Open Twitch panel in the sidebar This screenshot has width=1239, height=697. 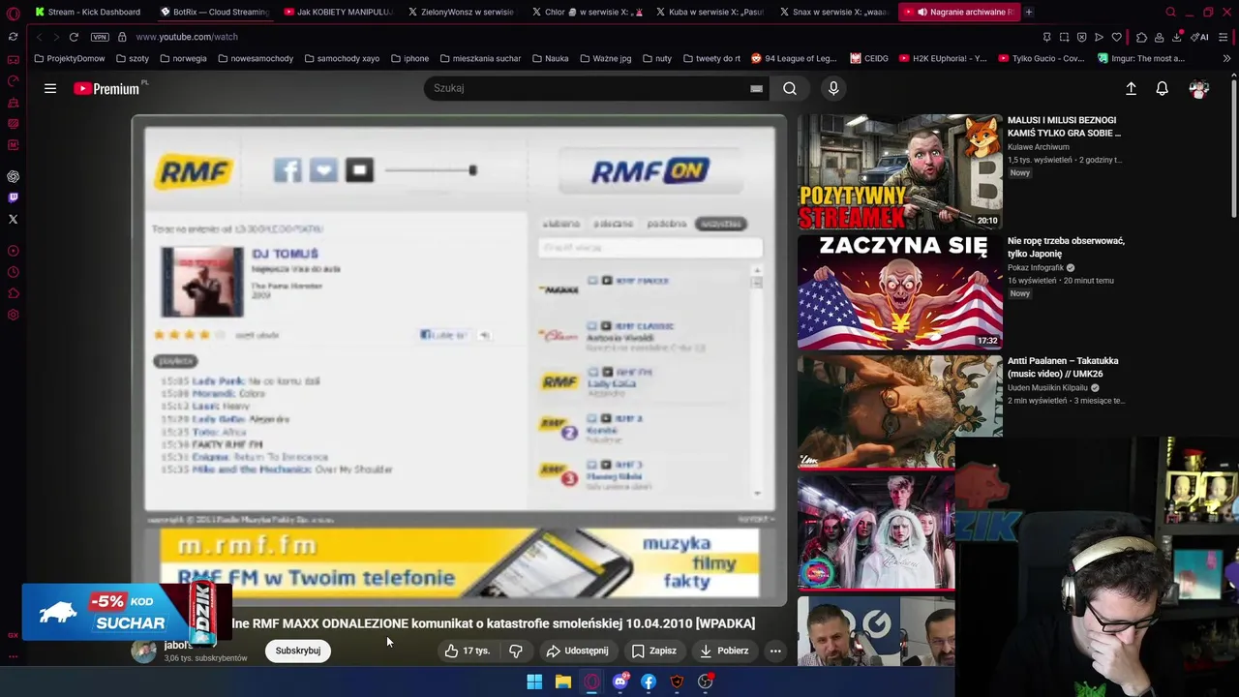pos(13,197)
